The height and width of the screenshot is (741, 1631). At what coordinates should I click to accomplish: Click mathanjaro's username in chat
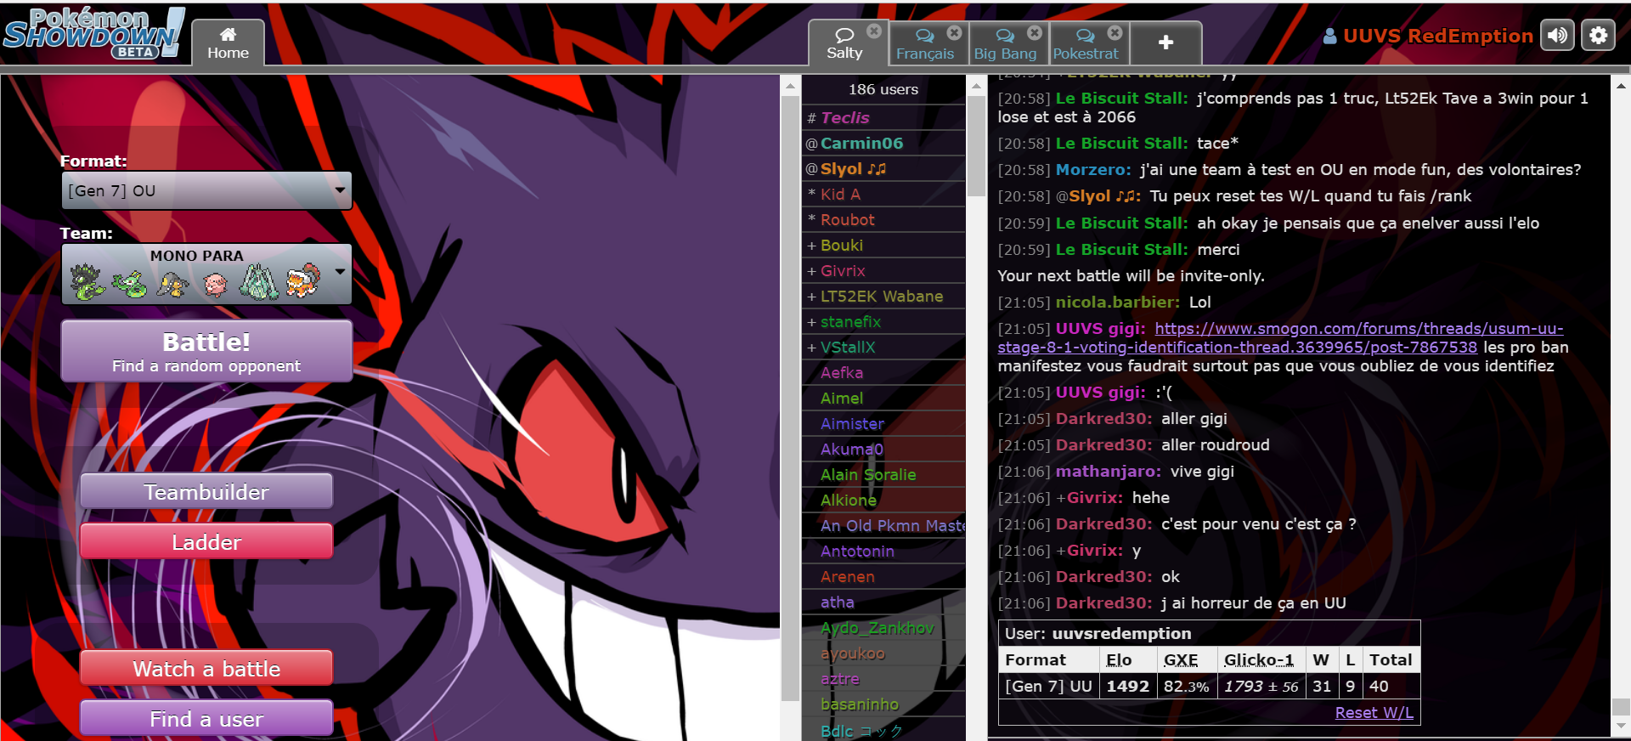pyautogui.click(x=1108, y=471)
